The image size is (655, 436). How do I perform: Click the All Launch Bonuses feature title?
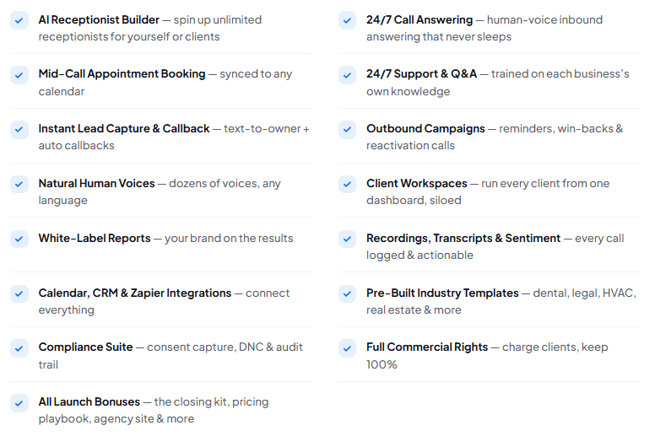(89, 401)
